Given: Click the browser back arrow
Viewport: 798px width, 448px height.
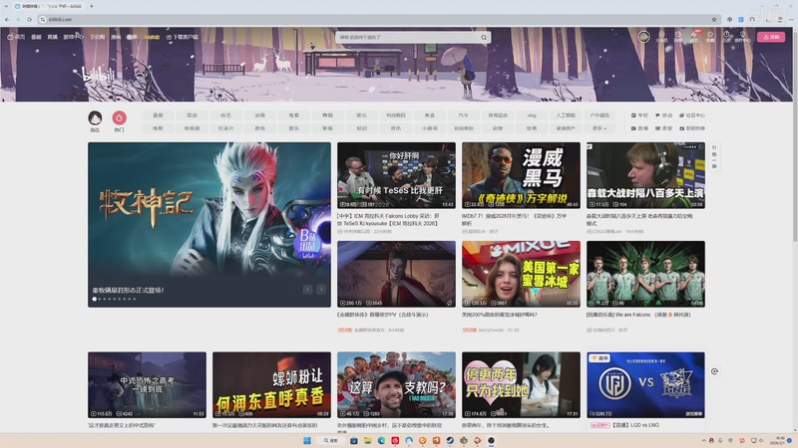Looking at the screenshot, I should coord(7,19).
